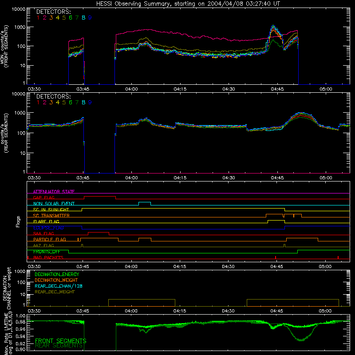Click the front segments counts/s axis title
Screen dimensions: 355x355
4,47
